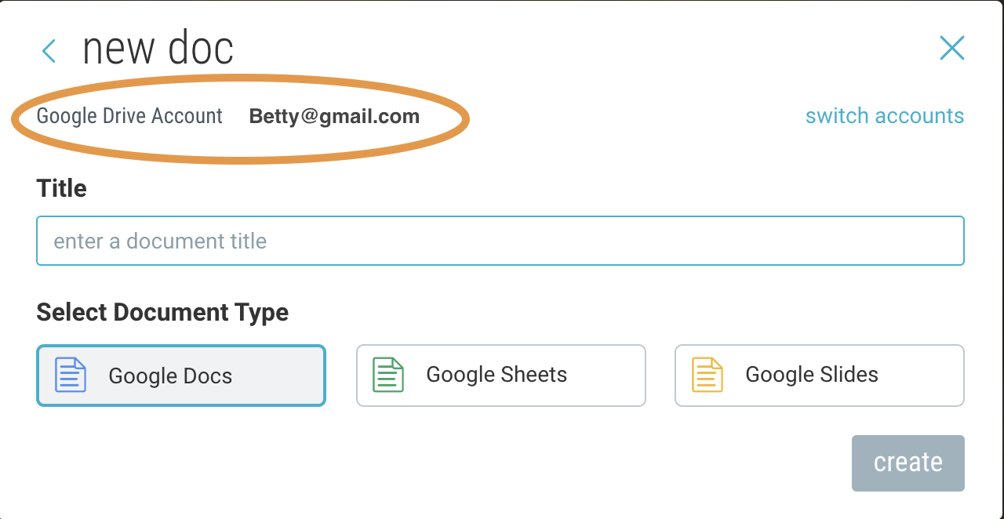Click the "new doc" dialog heading
Viewport: 1004px width, 519px height.
point(158,49)
